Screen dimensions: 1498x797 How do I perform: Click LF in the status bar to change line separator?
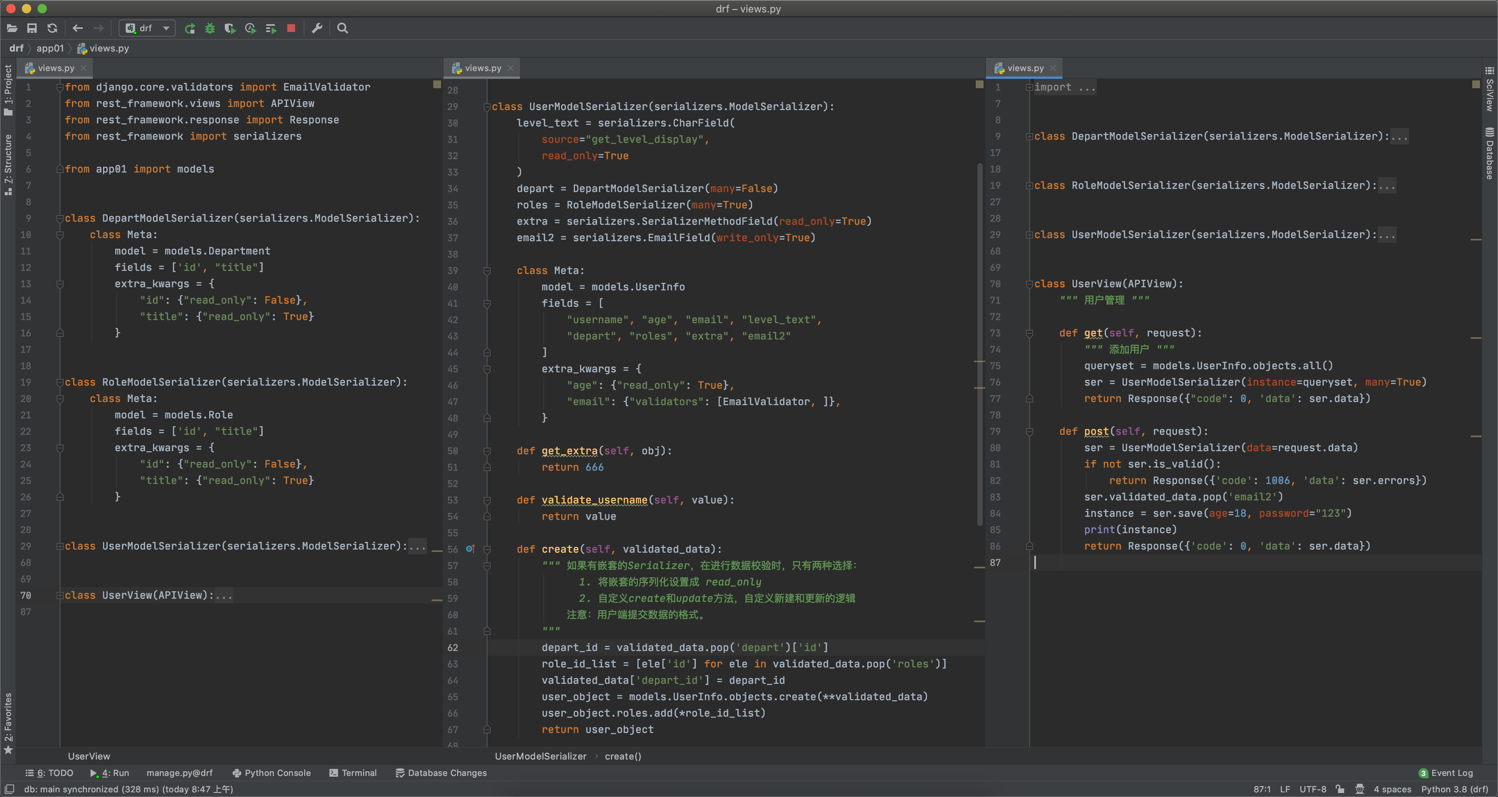click(x=1286, y=789)
